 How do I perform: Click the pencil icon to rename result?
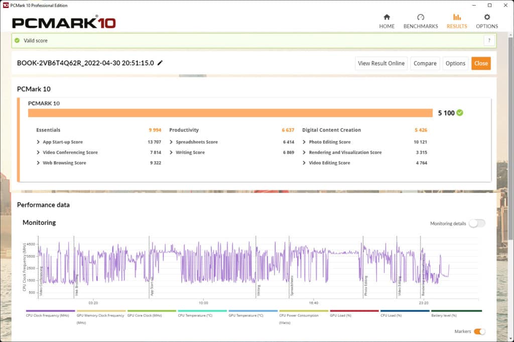(160, 63)
